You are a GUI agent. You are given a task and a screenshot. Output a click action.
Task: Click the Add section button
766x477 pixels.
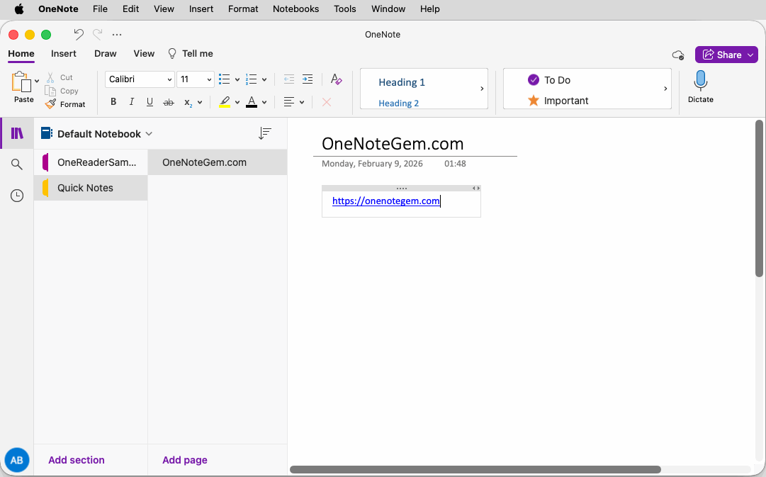pos(77,460)
